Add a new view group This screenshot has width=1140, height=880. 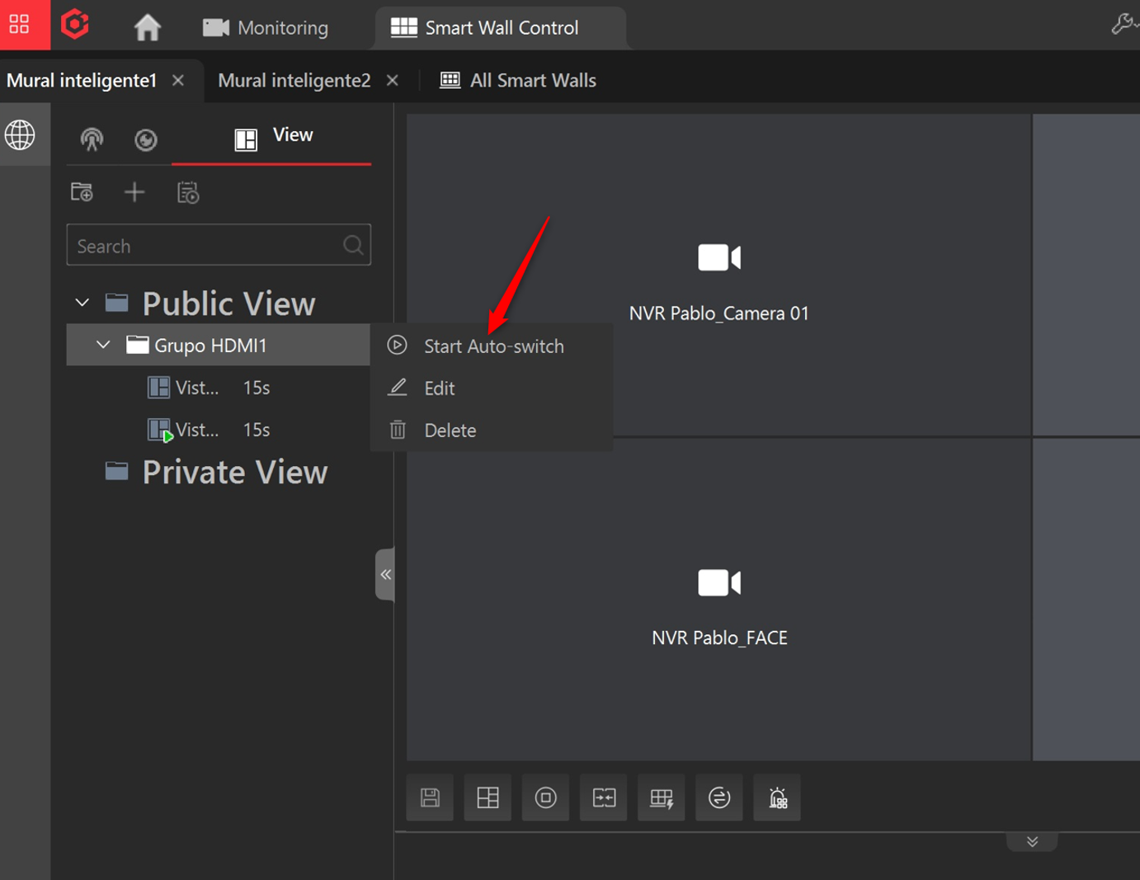82,191
